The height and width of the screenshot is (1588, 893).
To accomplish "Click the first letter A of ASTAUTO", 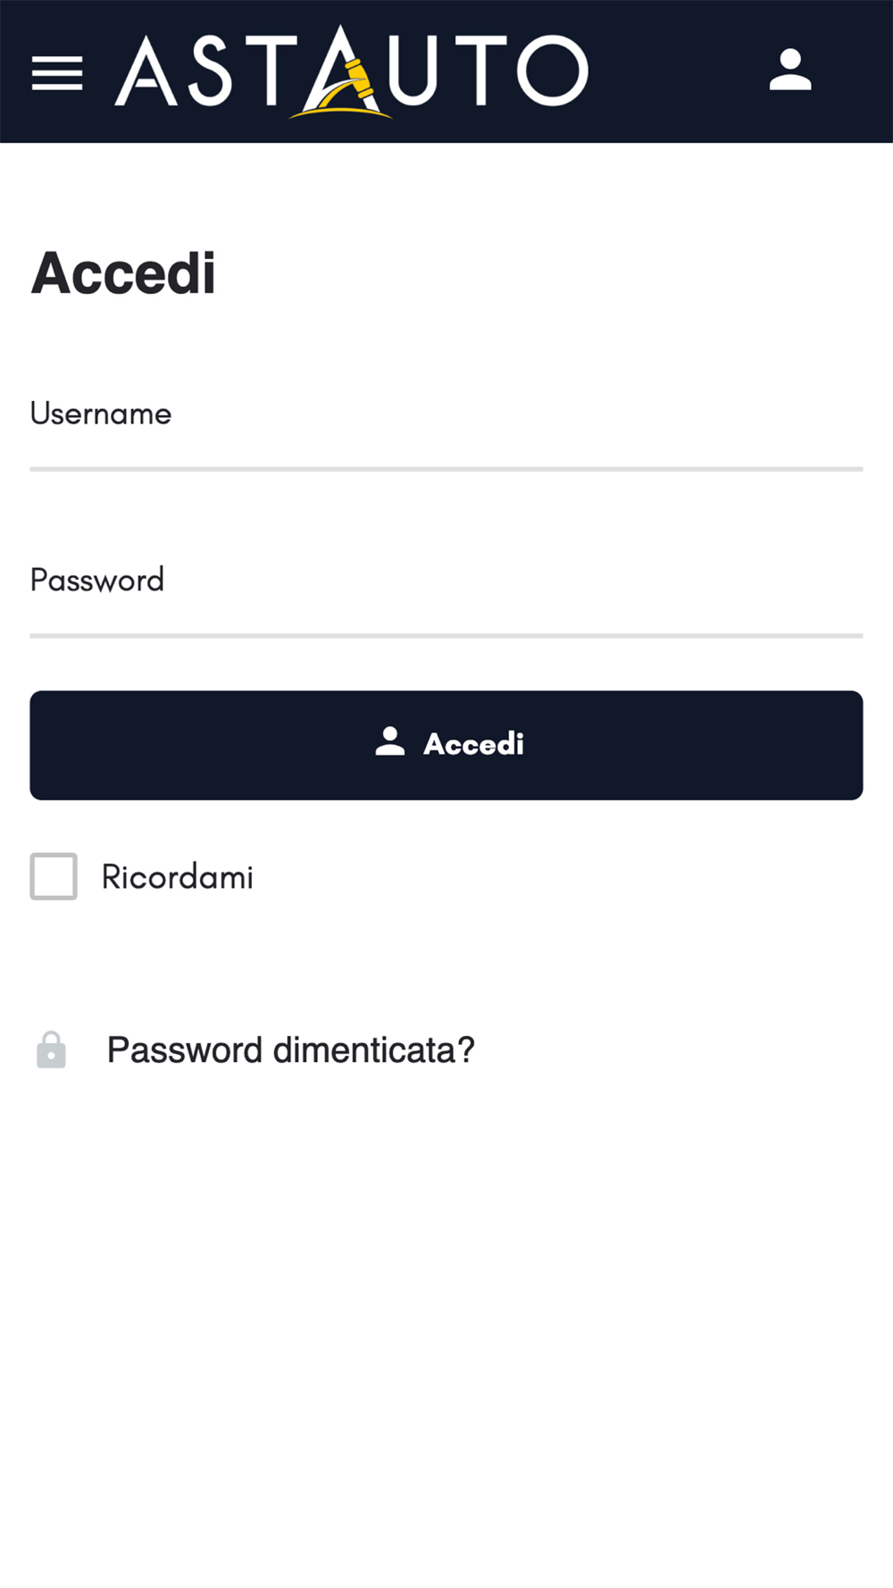I will [146, 72].
